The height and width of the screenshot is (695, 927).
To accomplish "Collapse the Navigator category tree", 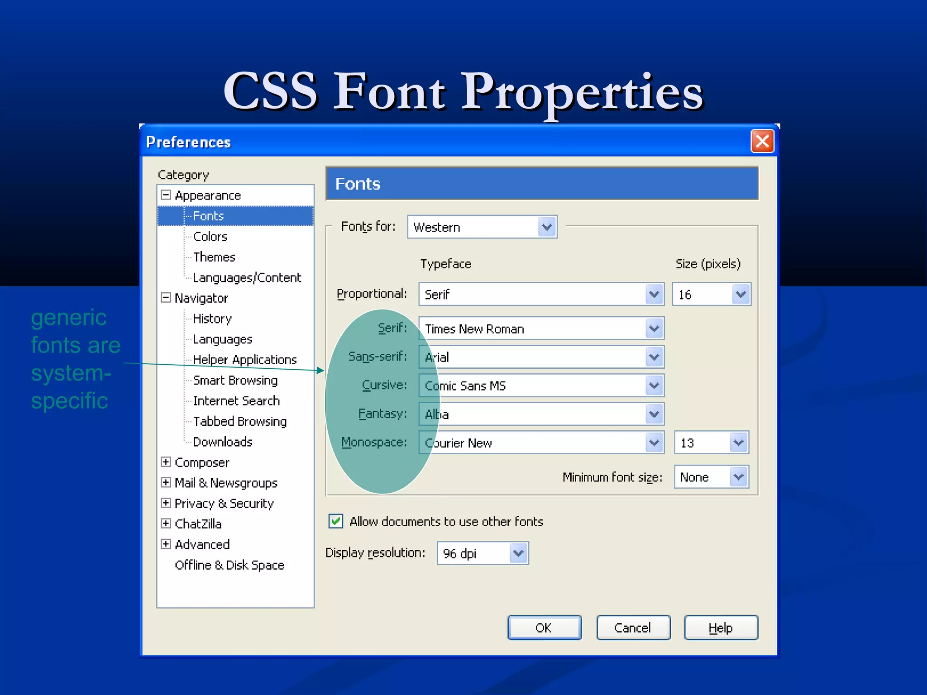I will coord(166,298).
